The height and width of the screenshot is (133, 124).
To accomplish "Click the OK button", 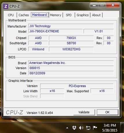I will click(x=108, y=112).
